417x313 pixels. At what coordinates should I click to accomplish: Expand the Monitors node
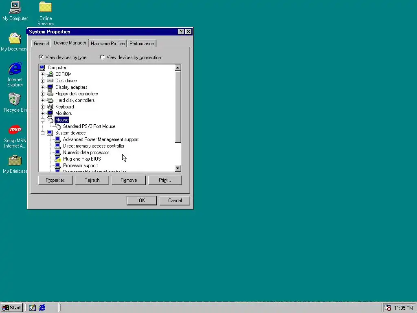pyautogui.click(x=42, y=113)
